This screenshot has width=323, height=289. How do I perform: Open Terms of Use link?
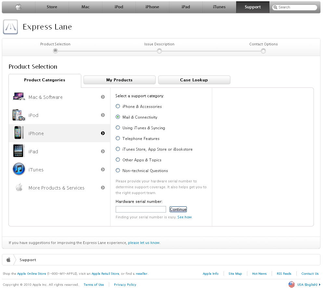pyautogui.click(x=94, y=285)
